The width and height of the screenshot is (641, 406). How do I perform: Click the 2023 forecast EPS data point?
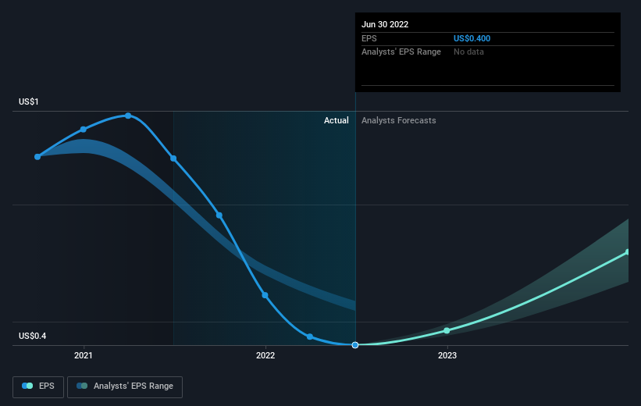[447, 330]
